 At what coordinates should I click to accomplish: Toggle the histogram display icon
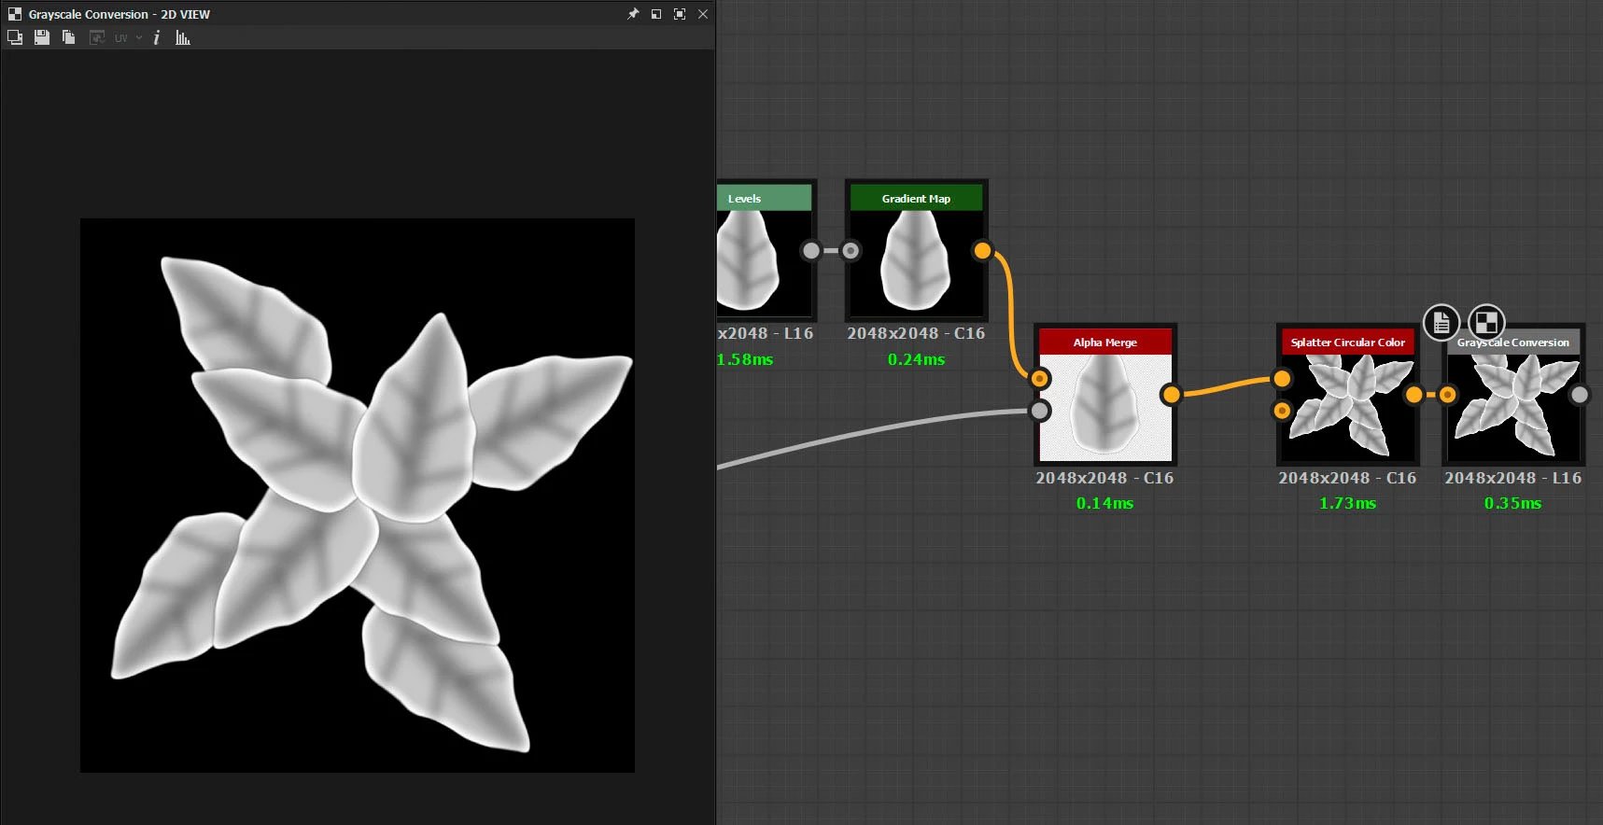183,37
